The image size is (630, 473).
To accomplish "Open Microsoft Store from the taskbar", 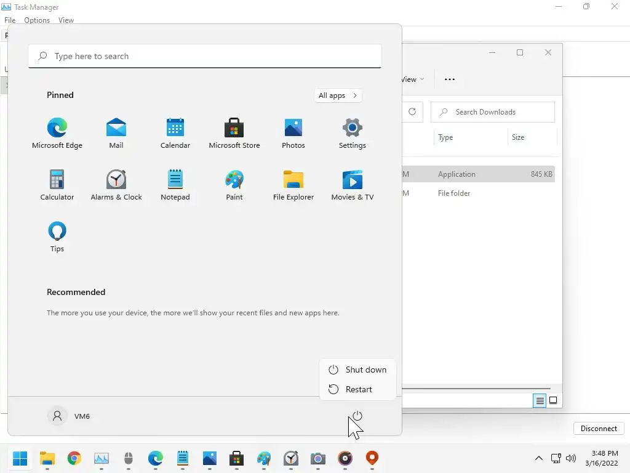I will [237, 458].
